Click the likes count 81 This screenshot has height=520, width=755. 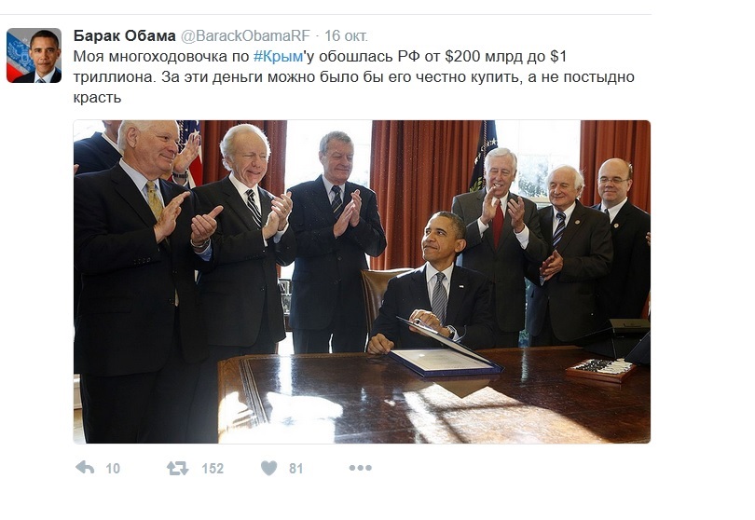[x=296, y=469]
